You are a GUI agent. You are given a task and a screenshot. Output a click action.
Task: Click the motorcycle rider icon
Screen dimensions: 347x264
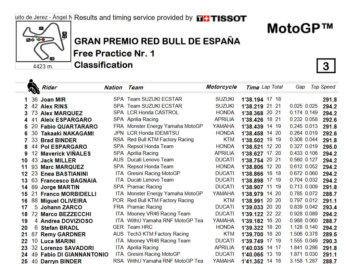pyautogui.click(x=33, y=87)
